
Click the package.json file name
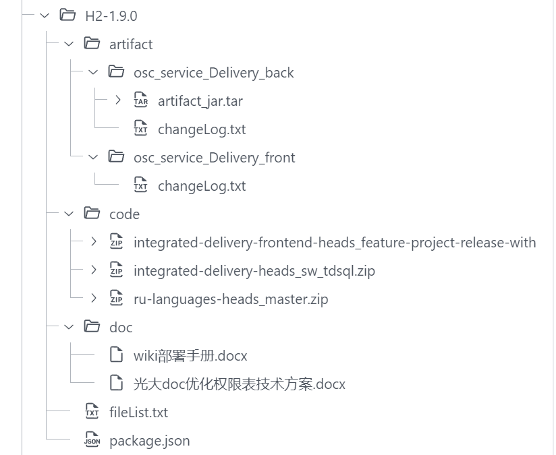[x=149, y=440]
